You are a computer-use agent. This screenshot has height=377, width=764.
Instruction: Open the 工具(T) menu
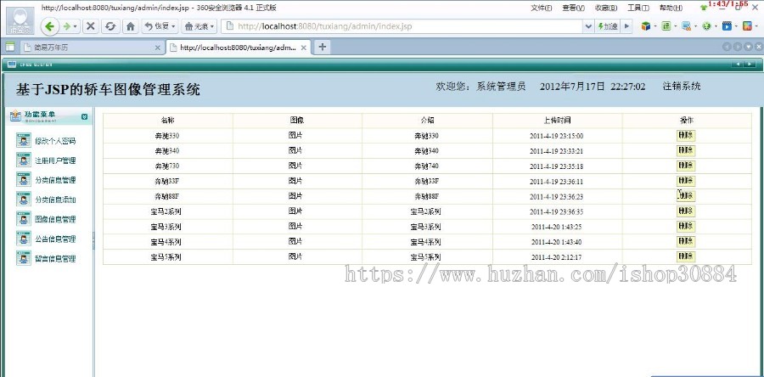click(x=638, y=8)
